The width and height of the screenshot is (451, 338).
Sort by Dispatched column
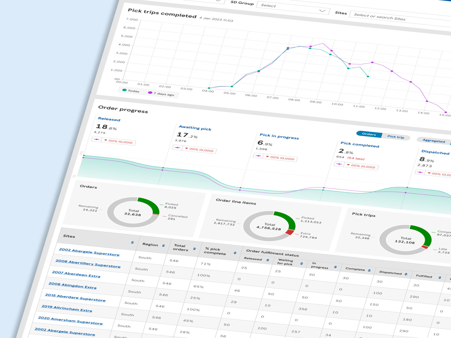(406, 274)
